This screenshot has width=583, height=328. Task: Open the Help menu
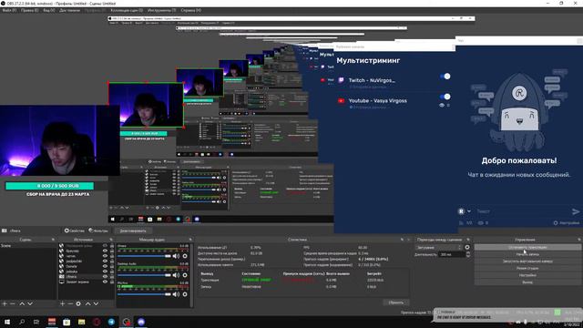click(x=190, y=10)
